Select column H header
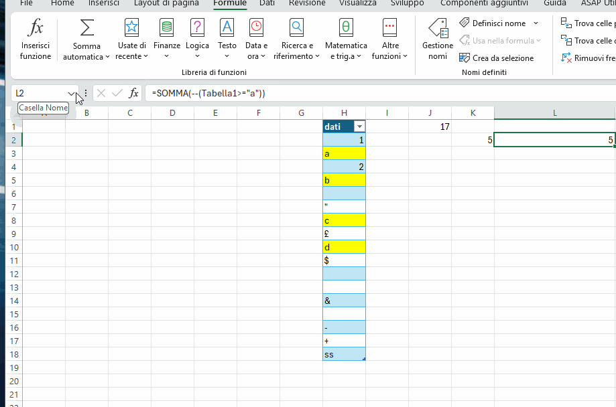Image resolution: width=616 pixels, height=407 pixels. [x=344, y=113]
